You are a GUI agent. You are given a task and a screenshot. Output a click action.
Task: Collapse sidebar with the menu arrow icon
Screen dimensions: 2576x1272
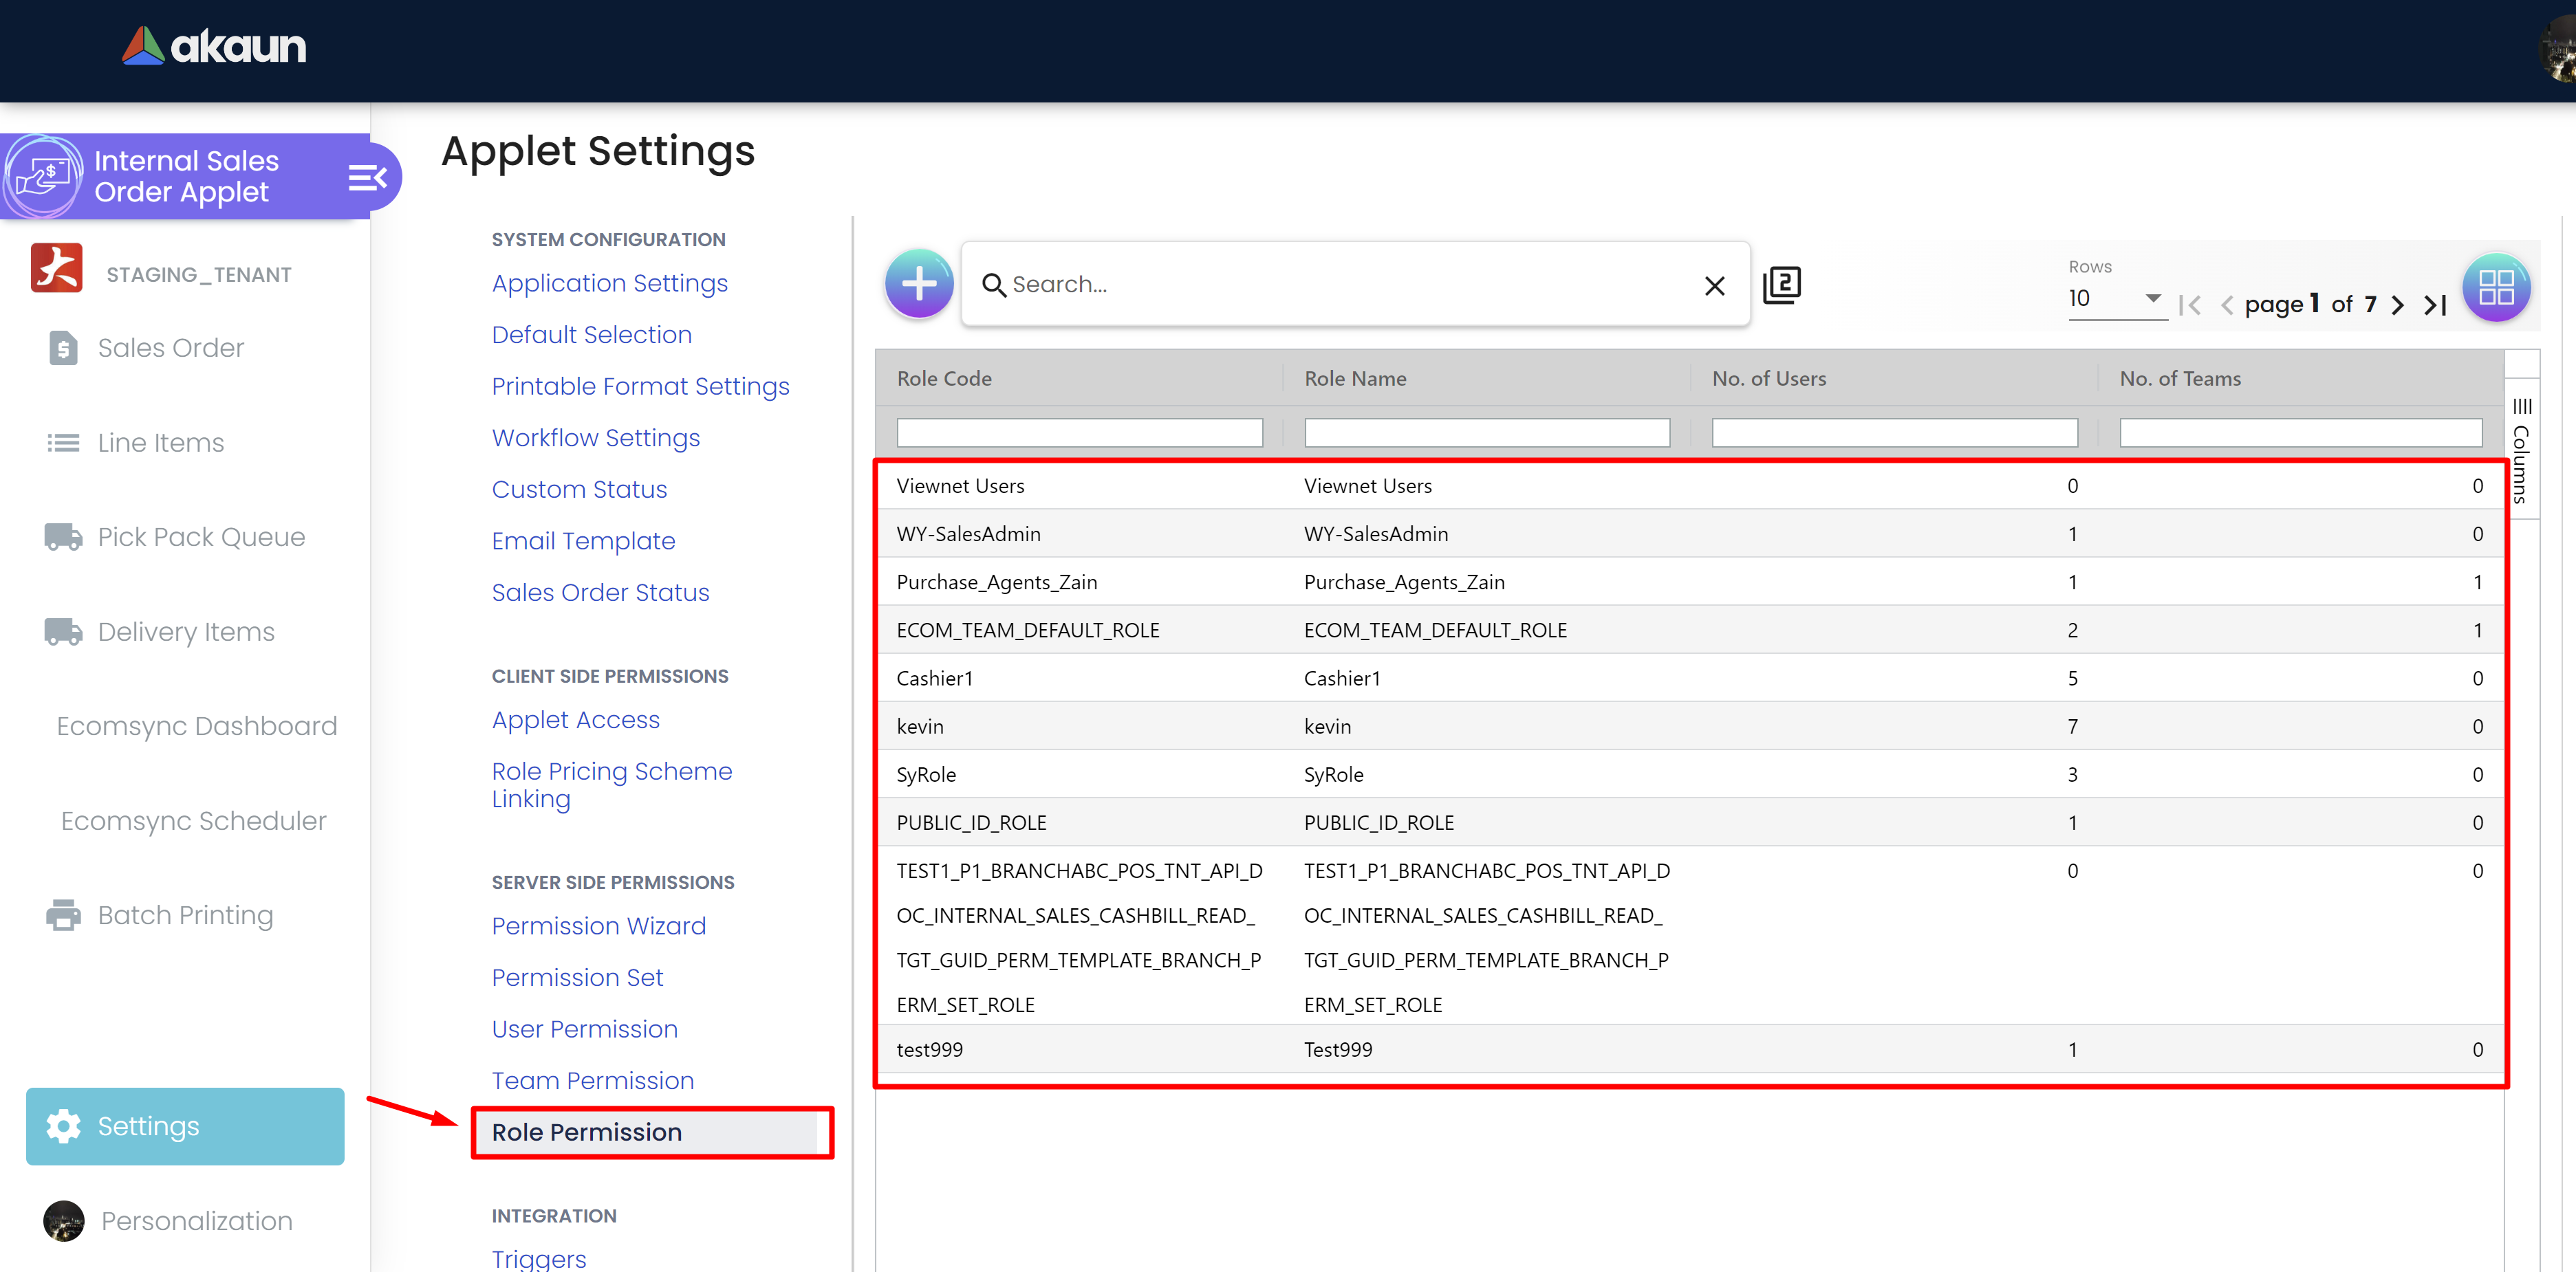[367, 178]
